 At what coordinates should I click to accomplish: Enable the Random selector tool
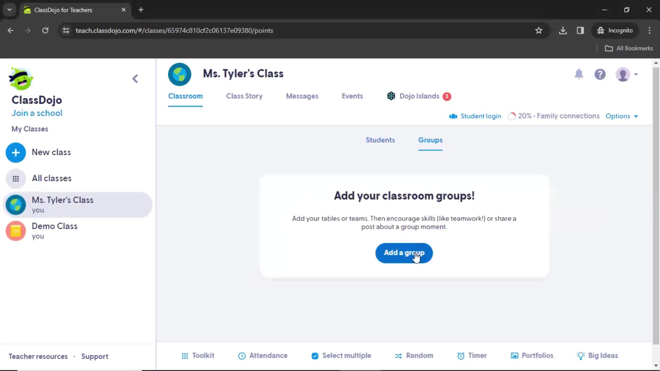click(414, 356)
